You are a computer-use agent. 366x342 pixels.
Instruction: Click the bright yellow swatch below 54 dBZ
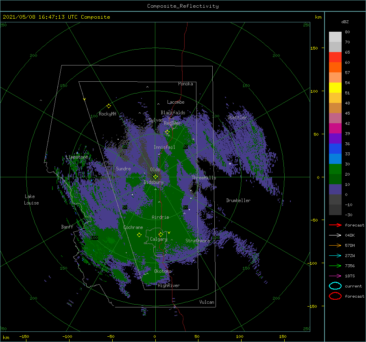(x=335, y=87)
